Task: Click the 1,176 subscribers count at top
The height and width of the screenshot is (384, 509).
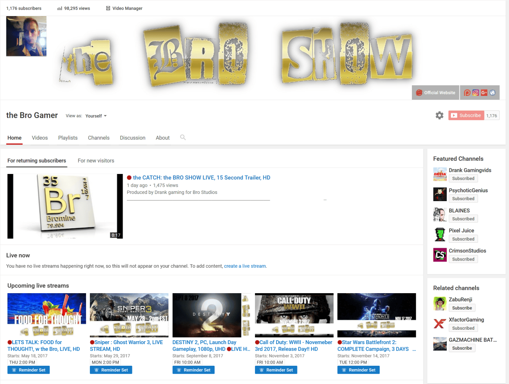Action: (24, 8)
